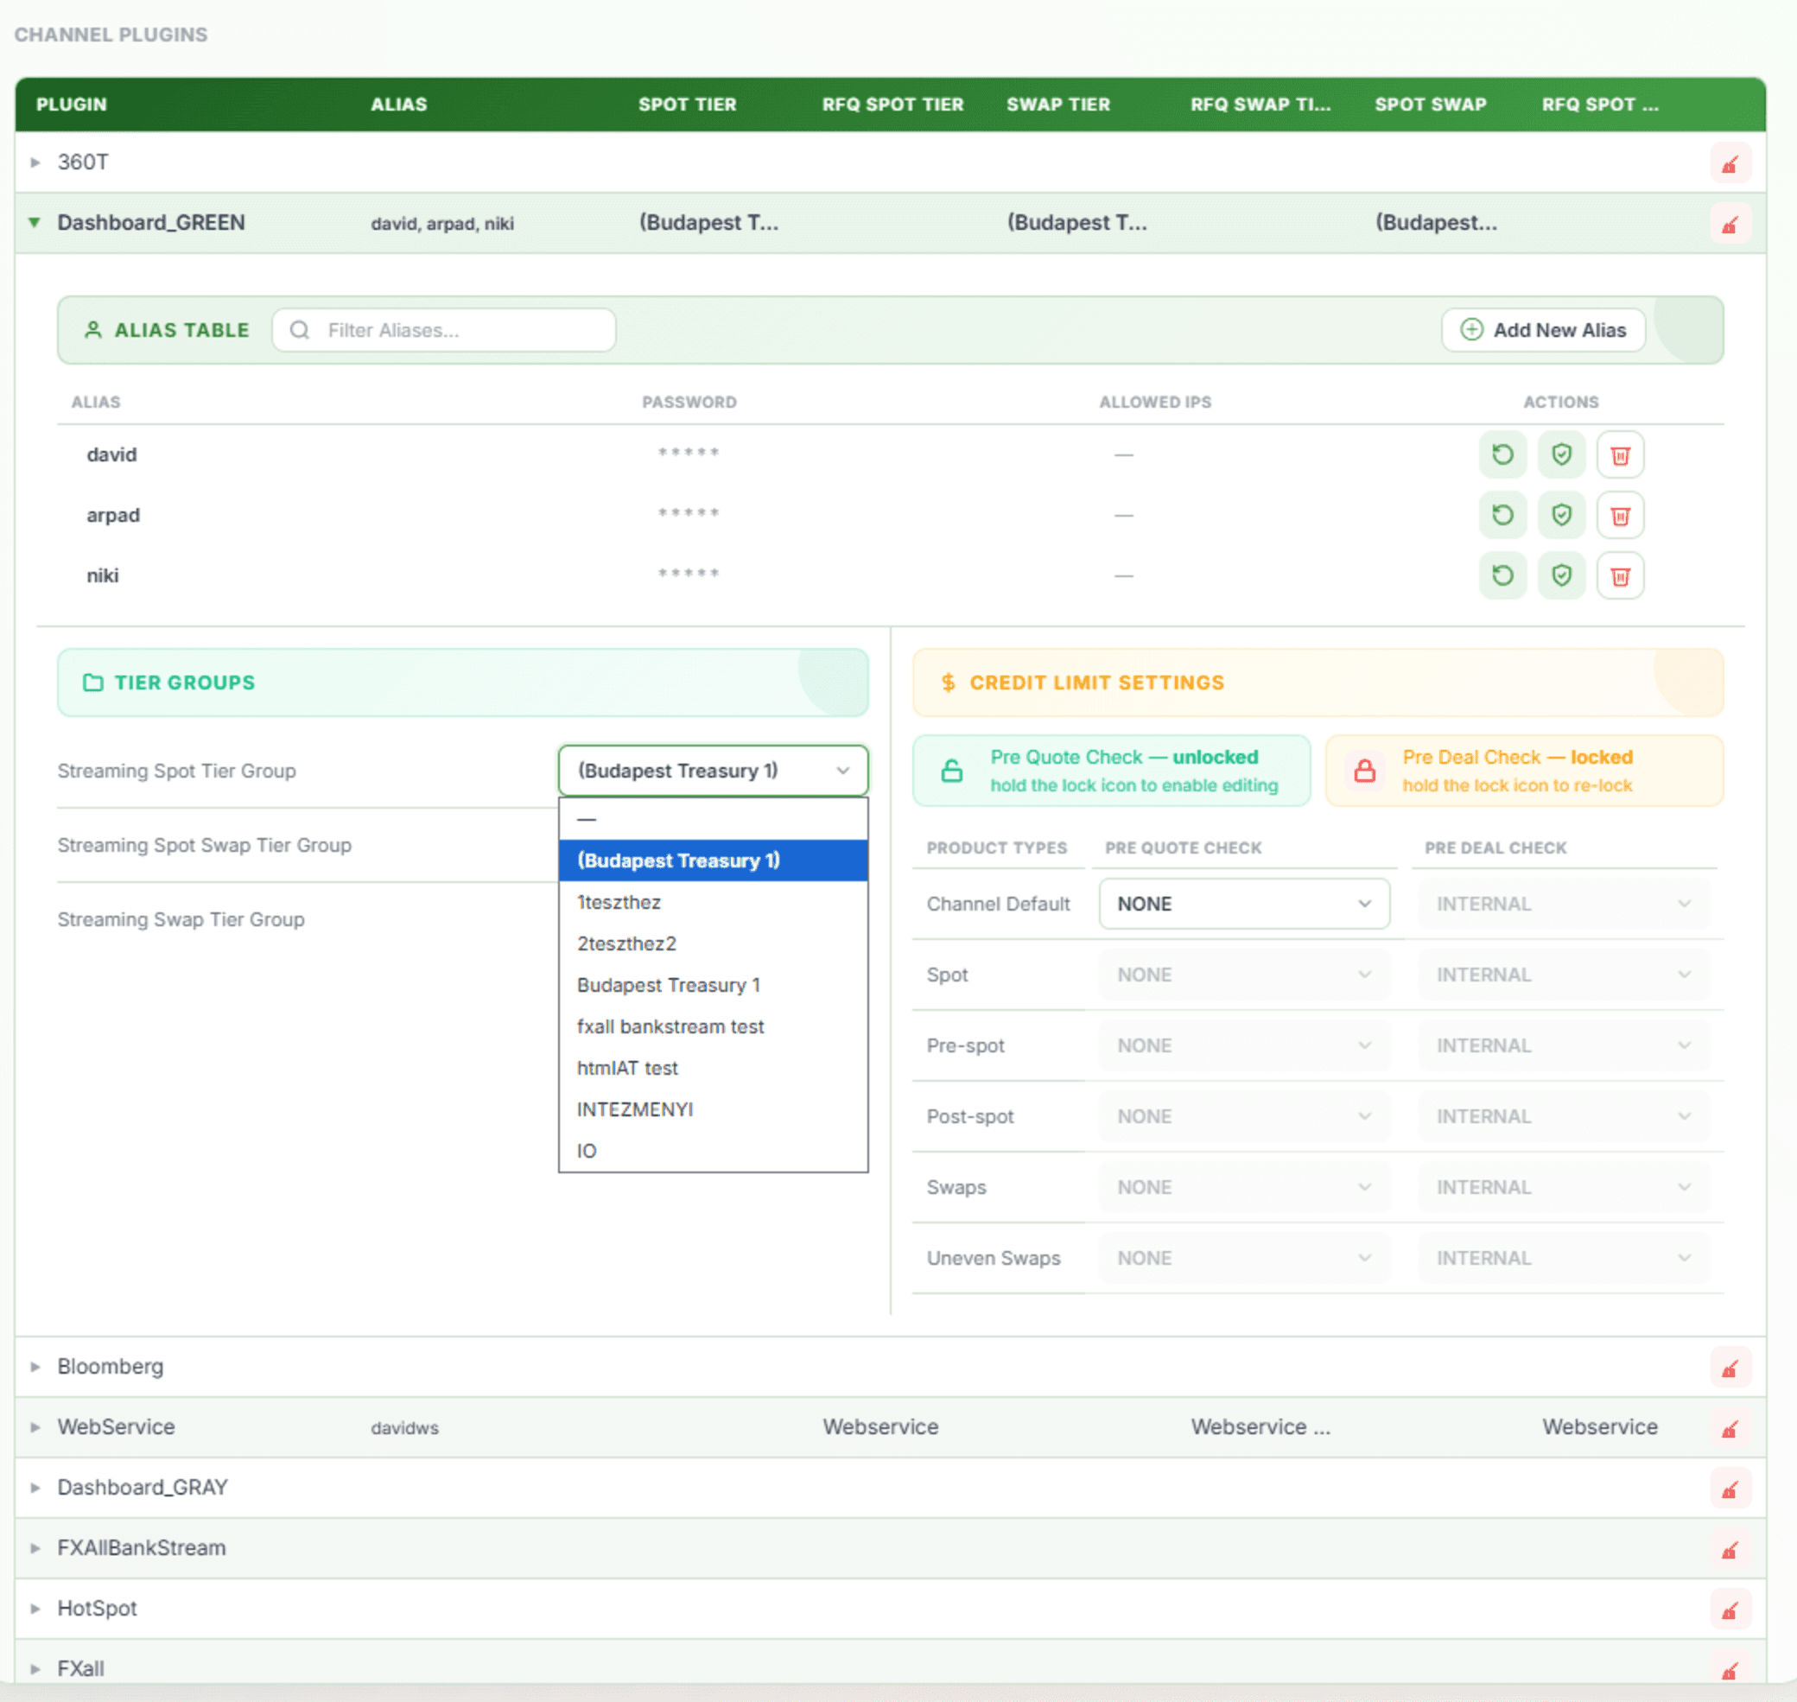
Task: Click the Add New Alias button
Action: [x=1543, y=330]
